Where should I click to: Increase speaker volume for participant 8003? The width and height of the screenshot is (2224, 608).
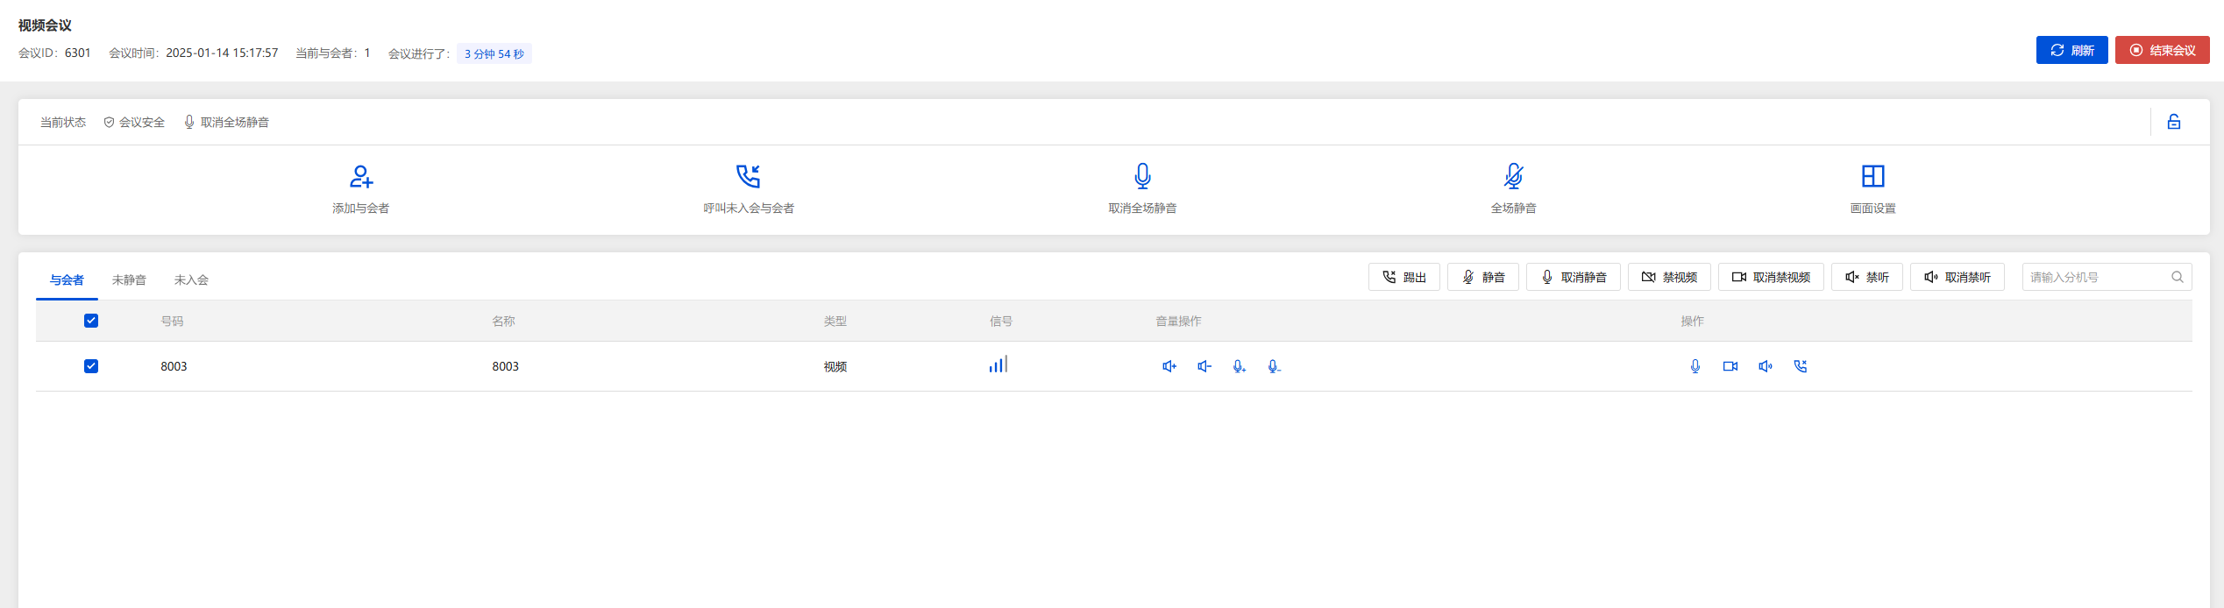[x=1169, y=366]
